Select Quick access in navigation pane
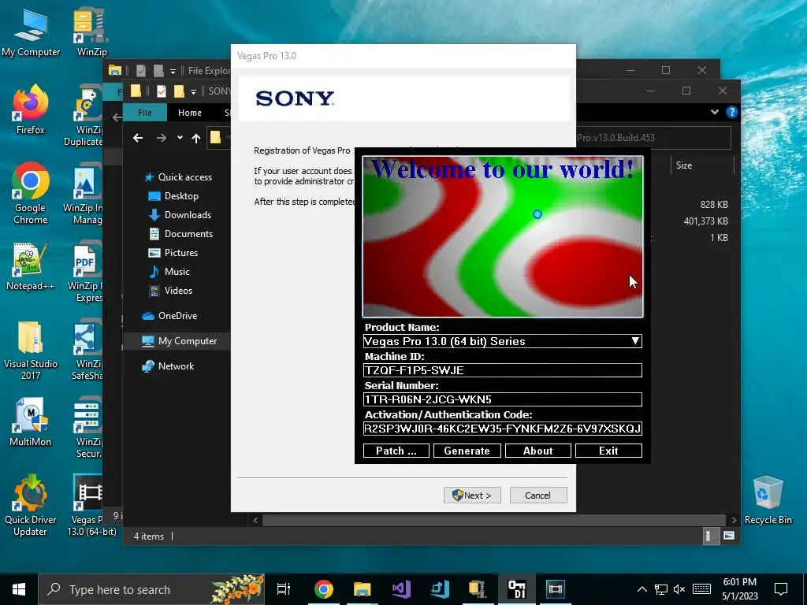 (184, 177)
